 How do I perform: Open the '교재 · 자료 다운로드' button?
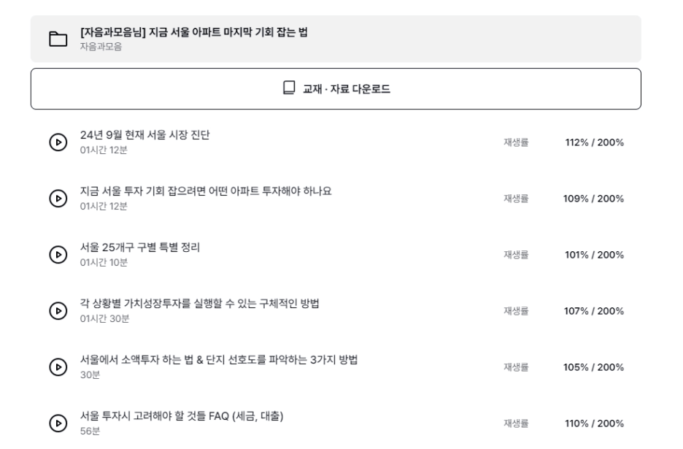pyautogui.click(x=336, y=88)
